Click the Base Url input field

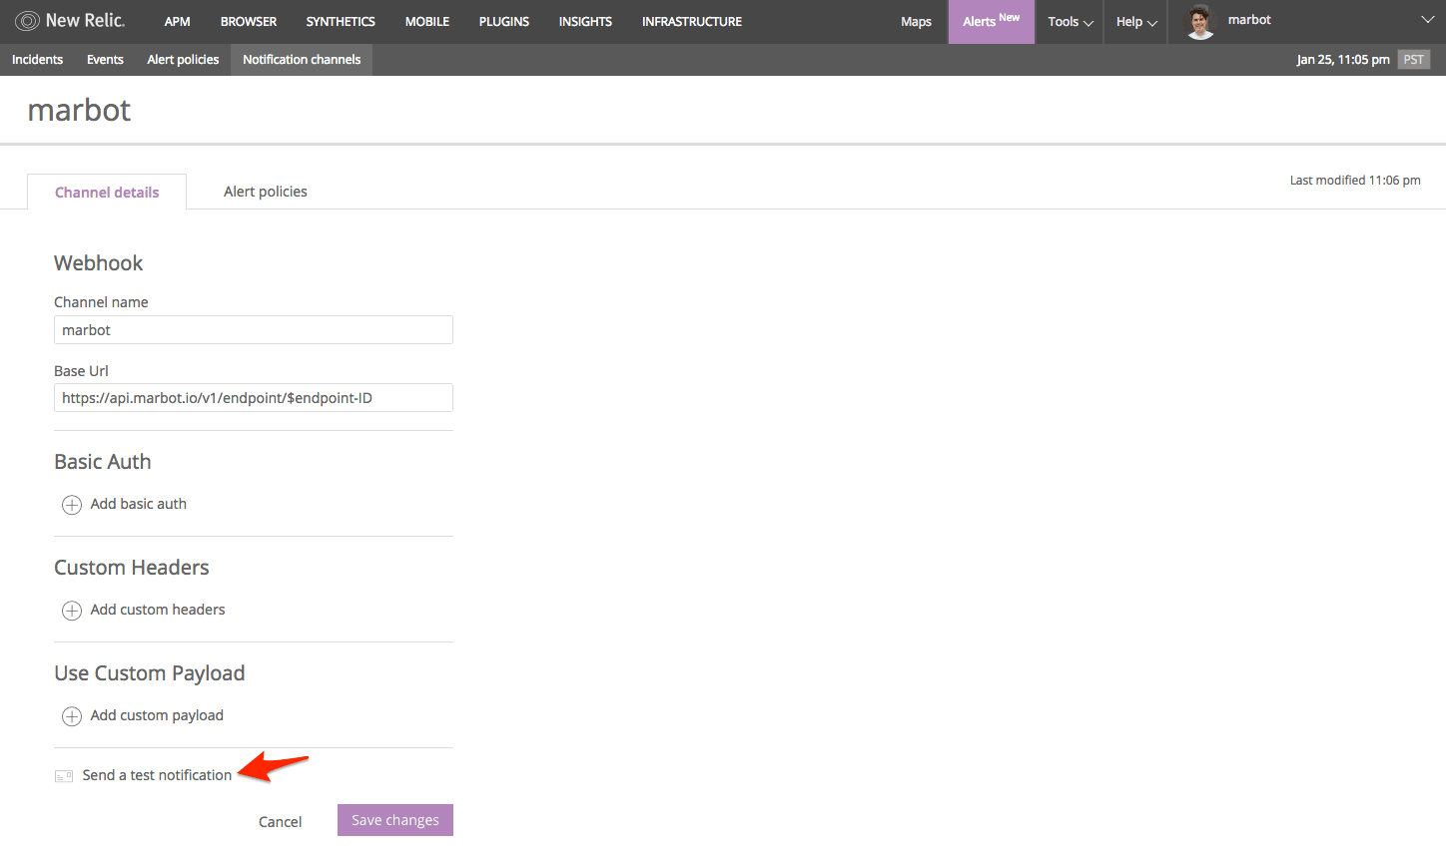(254, 398)
